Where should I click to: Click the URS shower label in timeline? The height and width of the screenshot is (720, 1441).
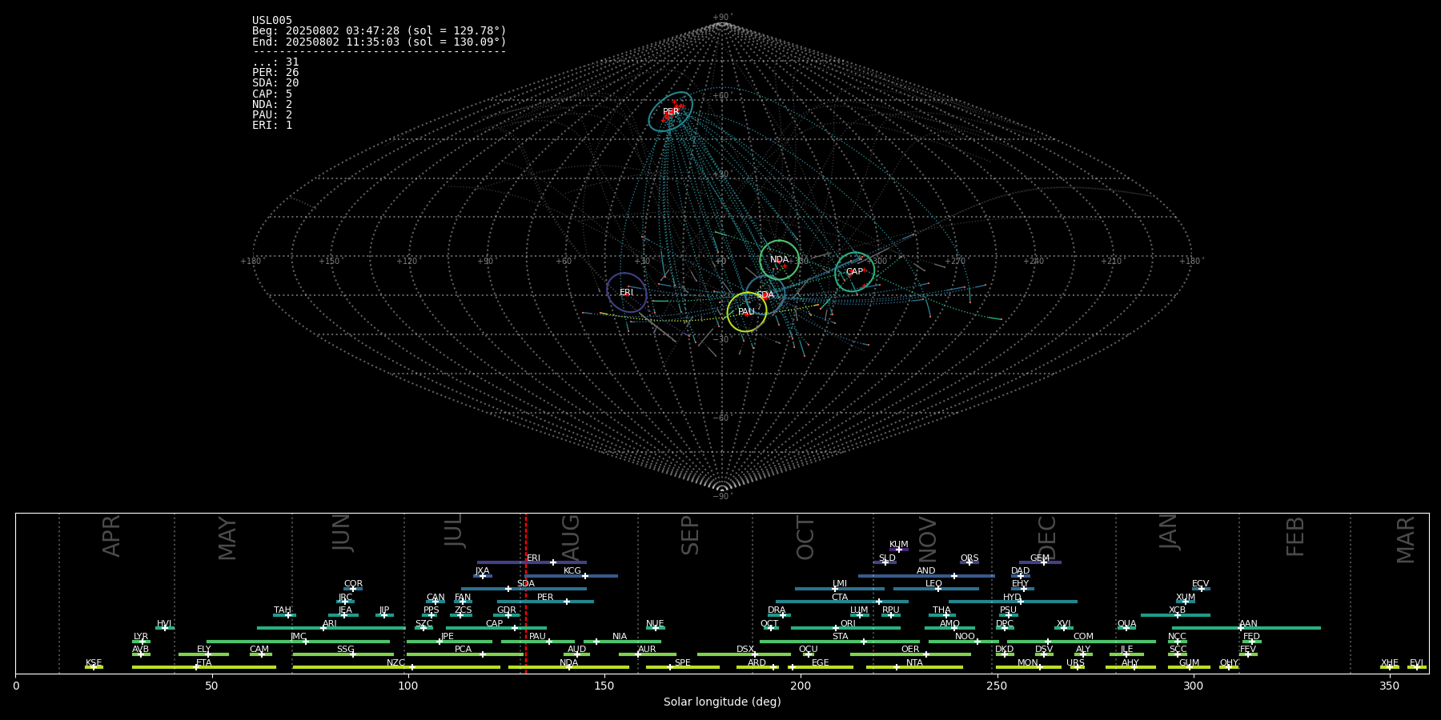(x=1075, y=663)
